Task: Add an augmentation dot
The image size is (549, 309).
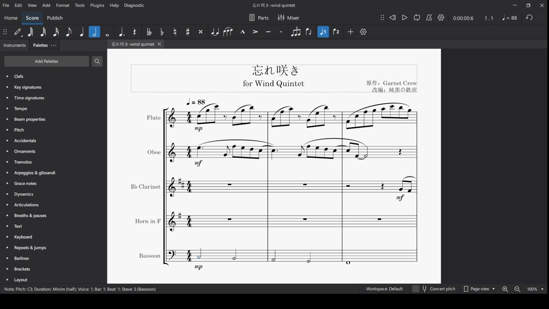Action: [122, 32]
